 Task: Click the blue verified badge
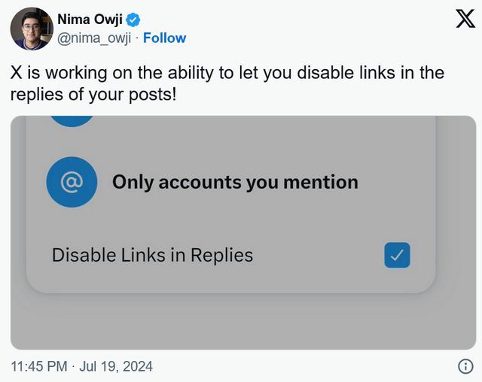click(133, 19)
